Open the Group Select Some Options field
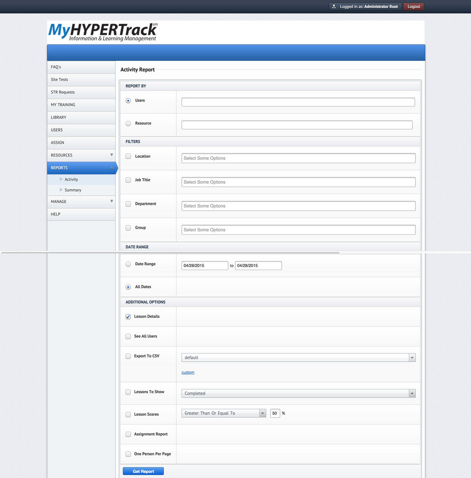471x478 pixels. click(298, 230)
